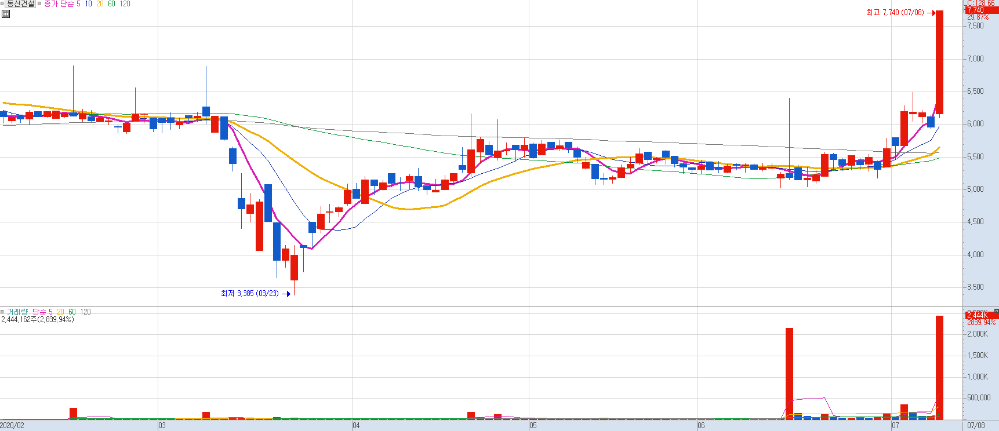
Task: Click the tall red July 8 candlestick
Action: pos(940,62)
